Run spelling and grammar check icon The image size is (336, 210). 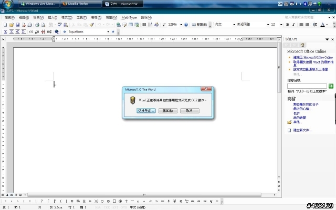click(x=60, y=25)
